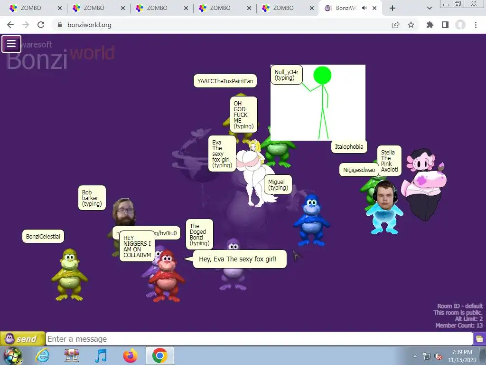Image resolution: width=486 pixels, height=365 pixels.
Task: Click Chrome icon in taskbar
Action: 159,355
